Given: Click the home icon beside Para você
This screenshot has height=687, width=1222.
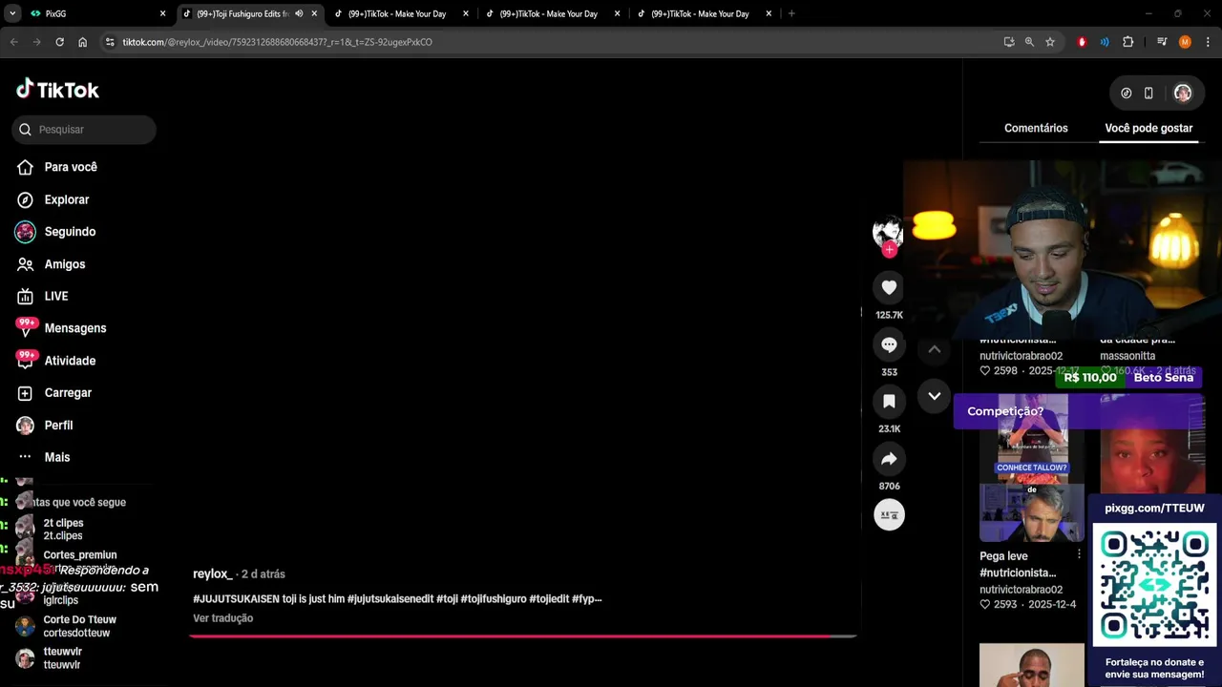Looking at the screenshot, I should point(26,167).
